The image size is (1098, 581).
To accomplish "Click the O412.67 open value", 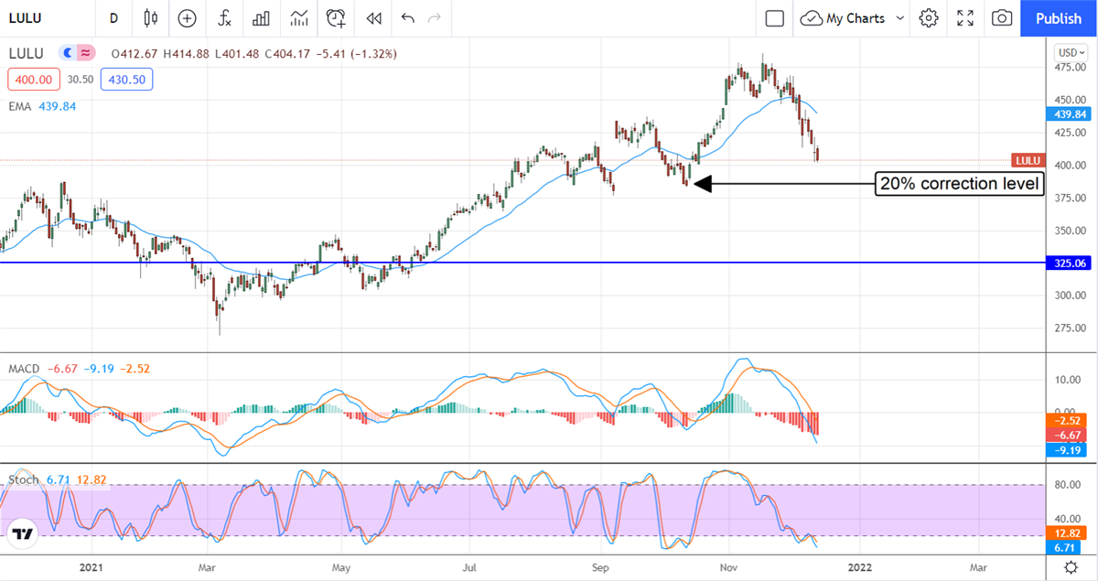I will coord(133,54).
